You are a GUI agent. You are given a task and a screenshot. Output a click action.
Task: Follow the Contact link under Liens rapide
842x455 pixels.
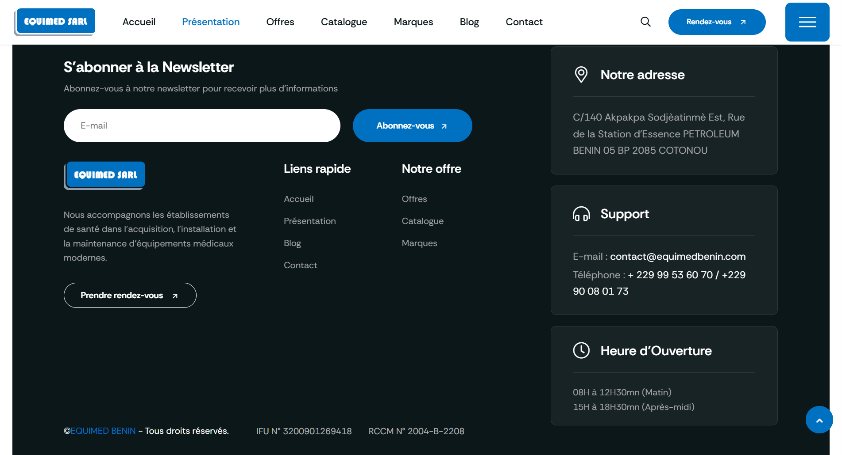[x=300, y=265]
